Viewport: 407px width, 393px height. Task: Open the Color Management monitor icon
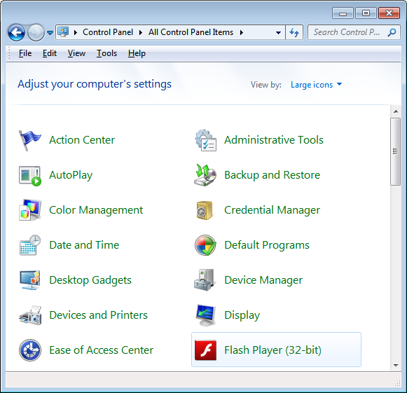pos(30,210)
